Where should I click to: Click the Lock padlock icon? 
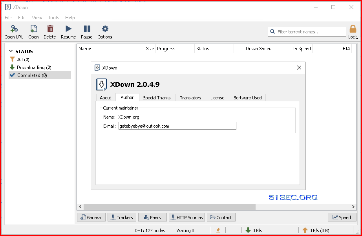(x=353, y=29)
